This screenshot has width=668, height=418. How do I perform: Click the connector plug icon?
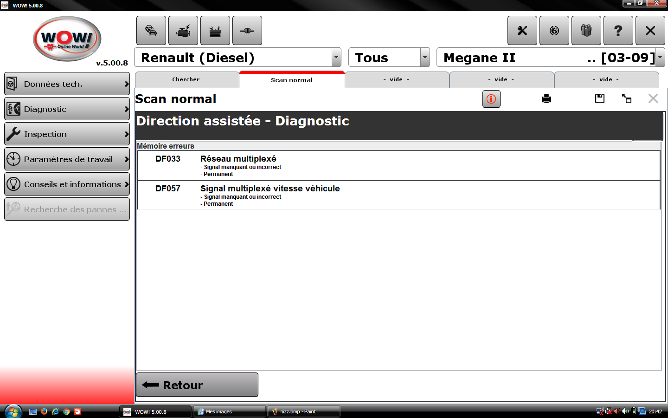(x=247, y=31)
